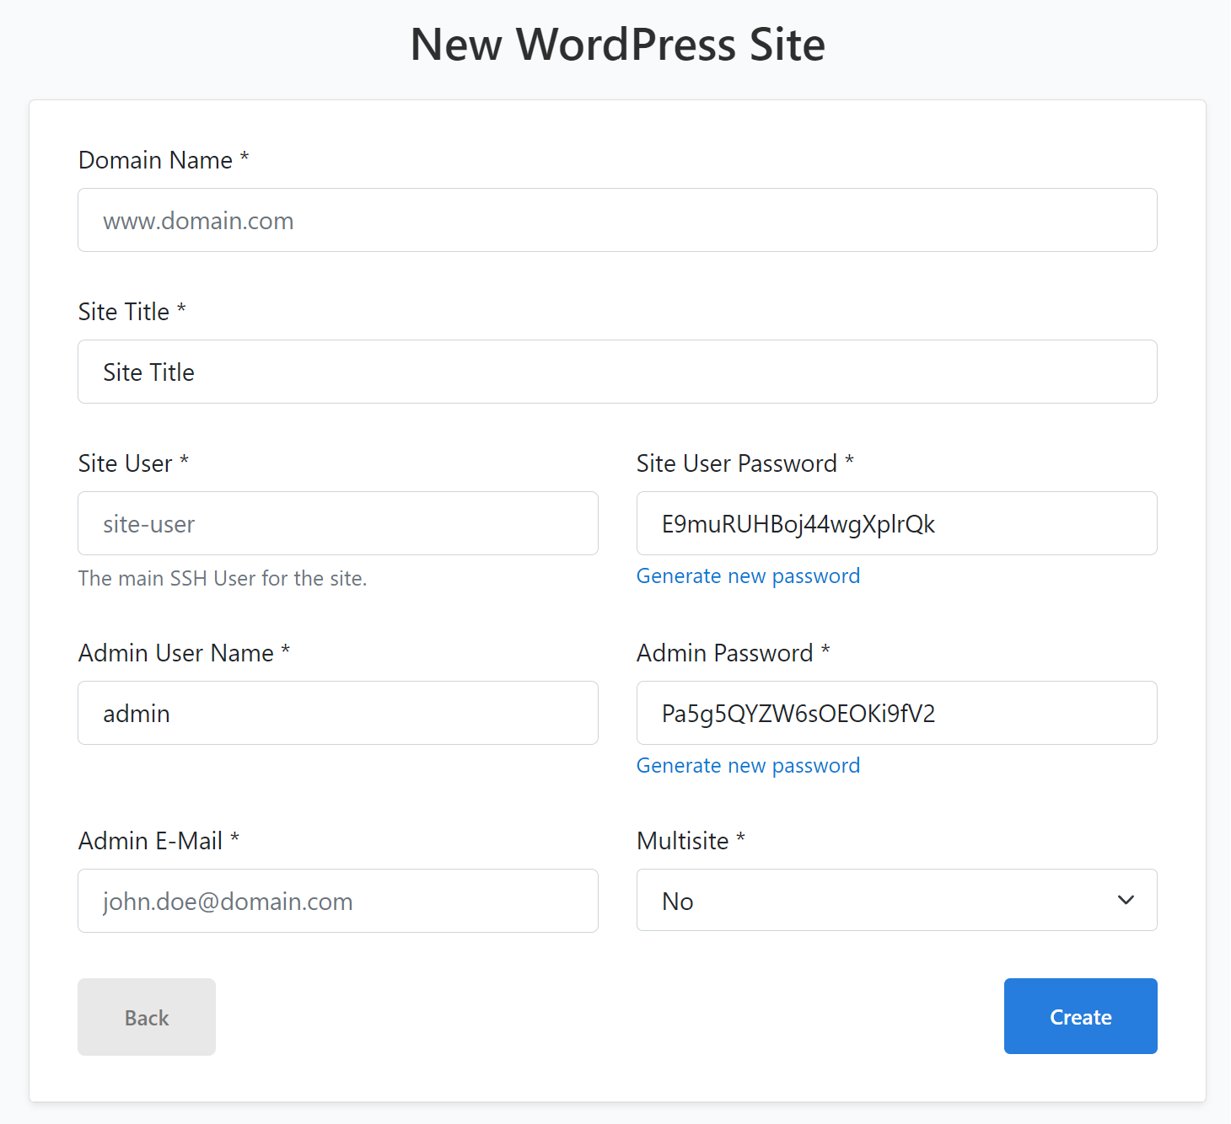Generate new password for Site User
The width and height of the screenshot is (1231, 1124).
748,576
